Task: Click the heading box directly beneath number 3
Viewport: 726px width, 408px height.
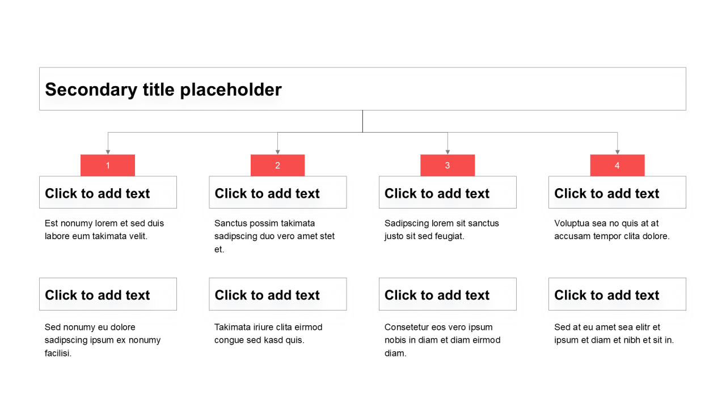Action: pyautogui.click(x=448, y=193)
